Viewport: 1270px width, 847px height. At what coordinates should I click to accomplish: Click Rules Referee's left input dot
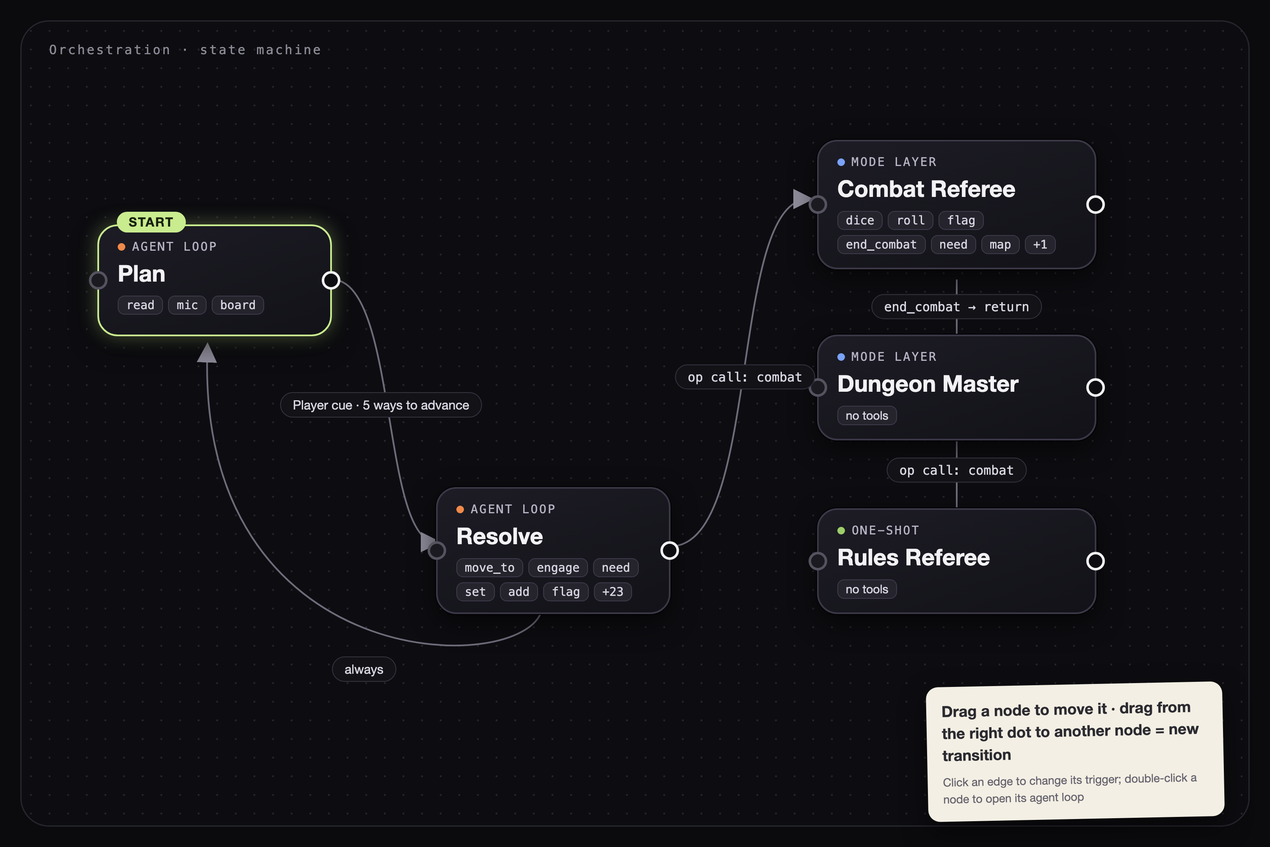click(x=818, y=561)
